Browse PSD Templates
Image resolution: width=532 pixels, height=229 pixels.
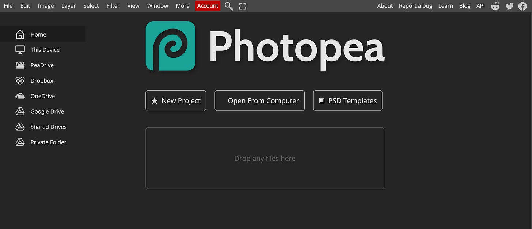(348, 100)
